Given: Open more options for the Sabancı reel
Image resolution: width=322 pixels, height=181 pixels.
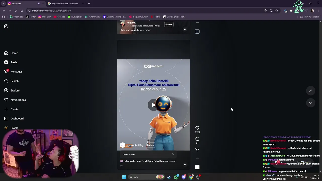Looking at the screenshot, I should click(197, 158).
